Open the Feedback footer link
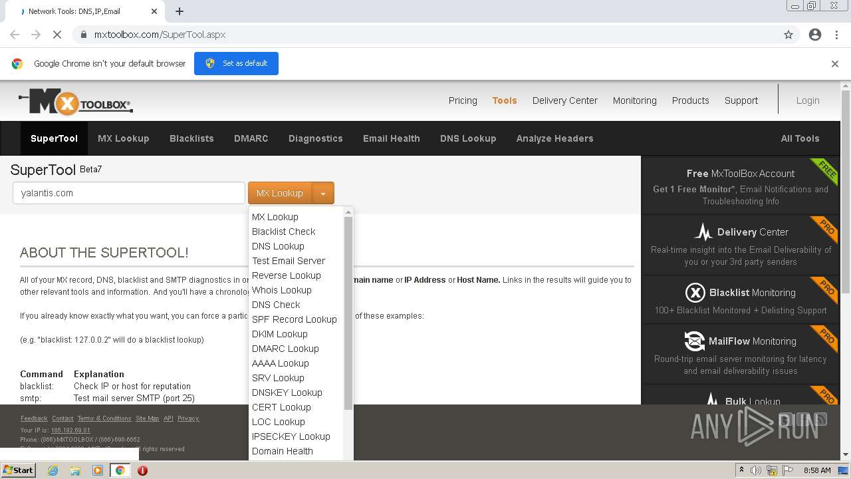851x479 pixels. 34,418
